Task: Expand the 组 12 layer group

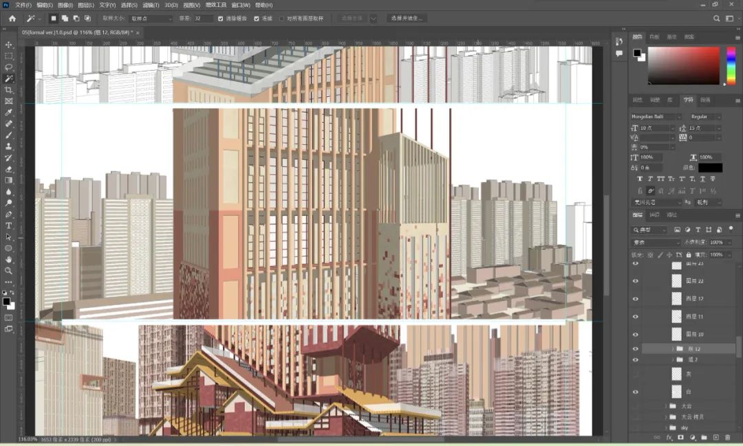Action: [x=673, y=349]
